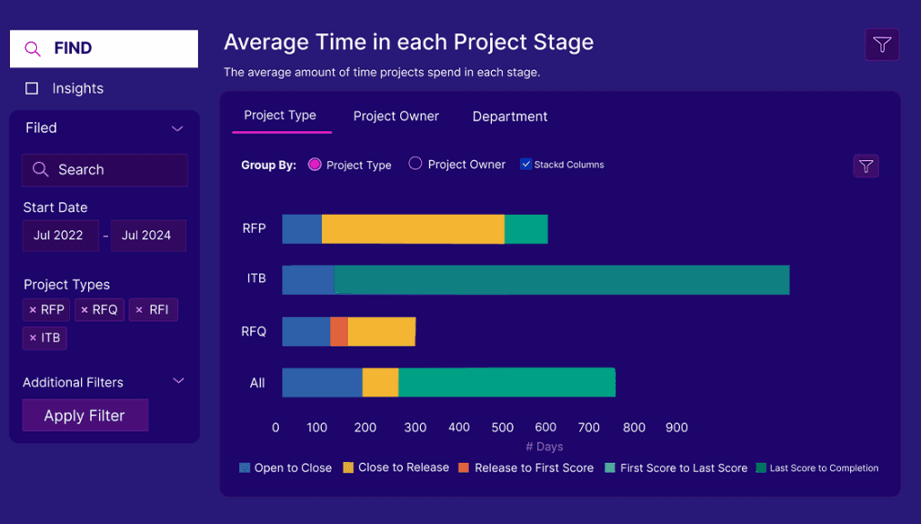Switch to the Project Owner tab
Image resolution: width=921 pixels, height=524 pixels.
coord(396,116)
